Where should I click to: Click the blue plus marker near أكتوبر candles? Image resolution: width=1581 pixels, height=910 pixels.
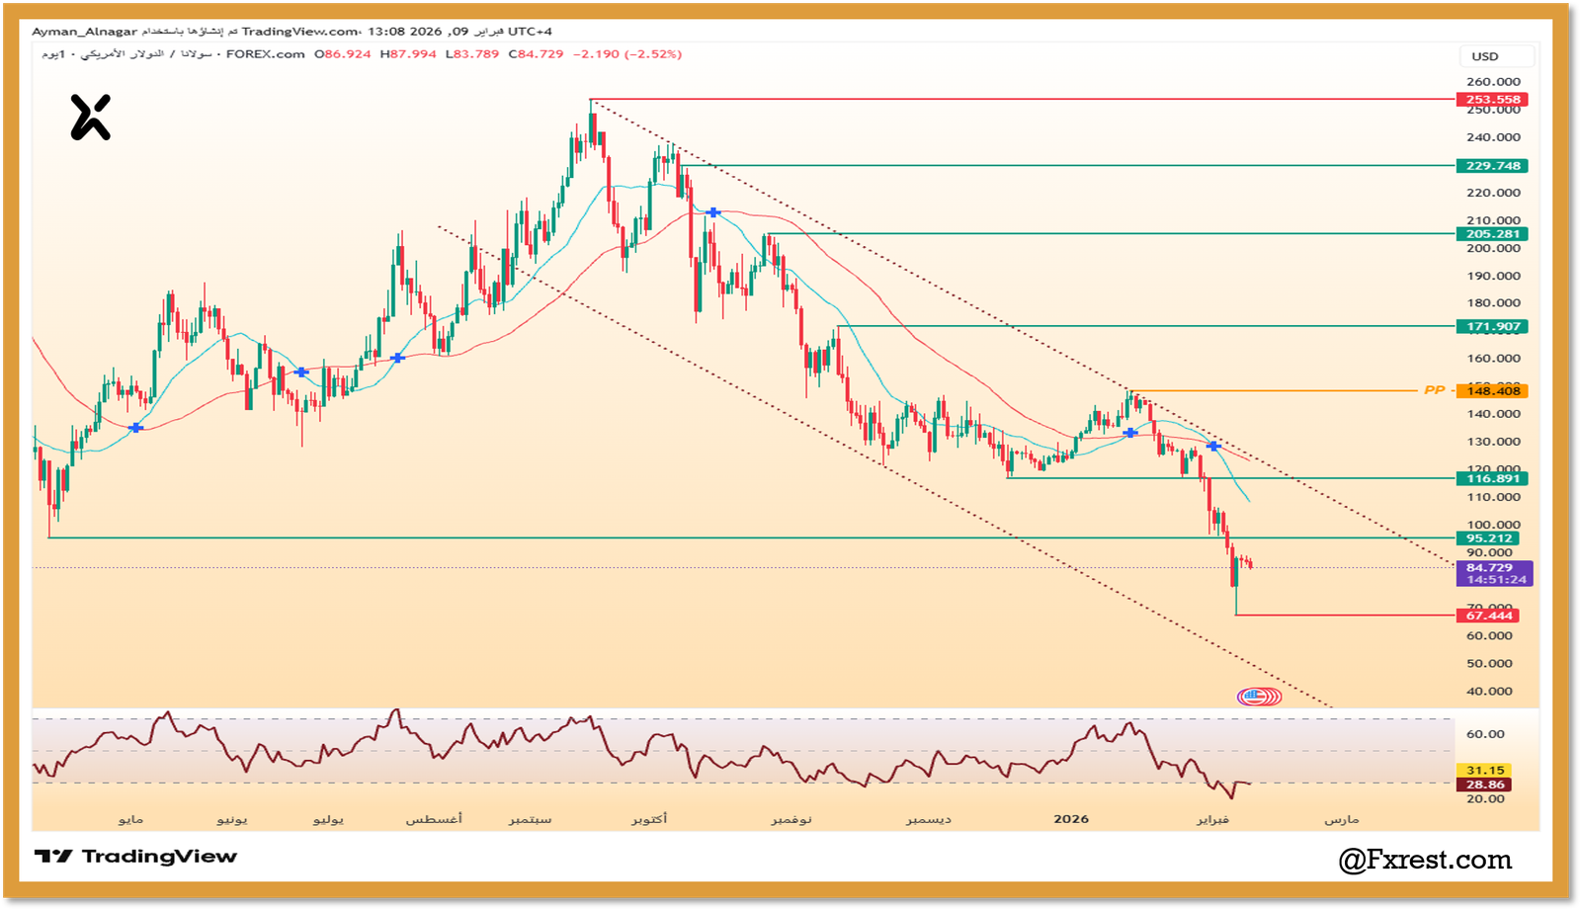[713, 210]
